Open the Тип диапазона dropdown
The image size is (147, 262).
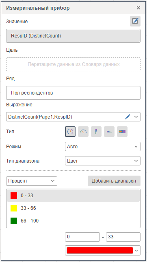[x=103, y=161]
